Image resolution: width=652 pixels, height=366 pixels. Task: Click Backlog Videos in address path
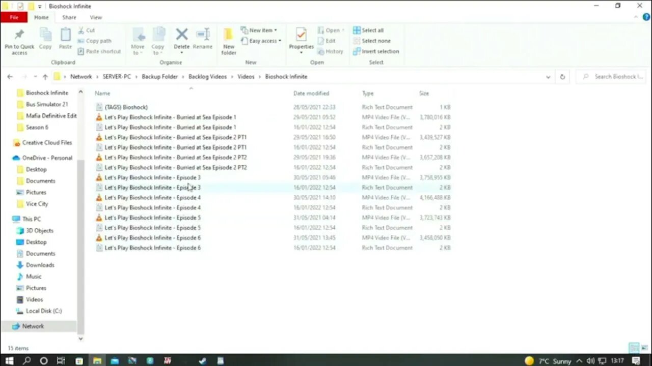pyautogui.click(x=207, y=77)
